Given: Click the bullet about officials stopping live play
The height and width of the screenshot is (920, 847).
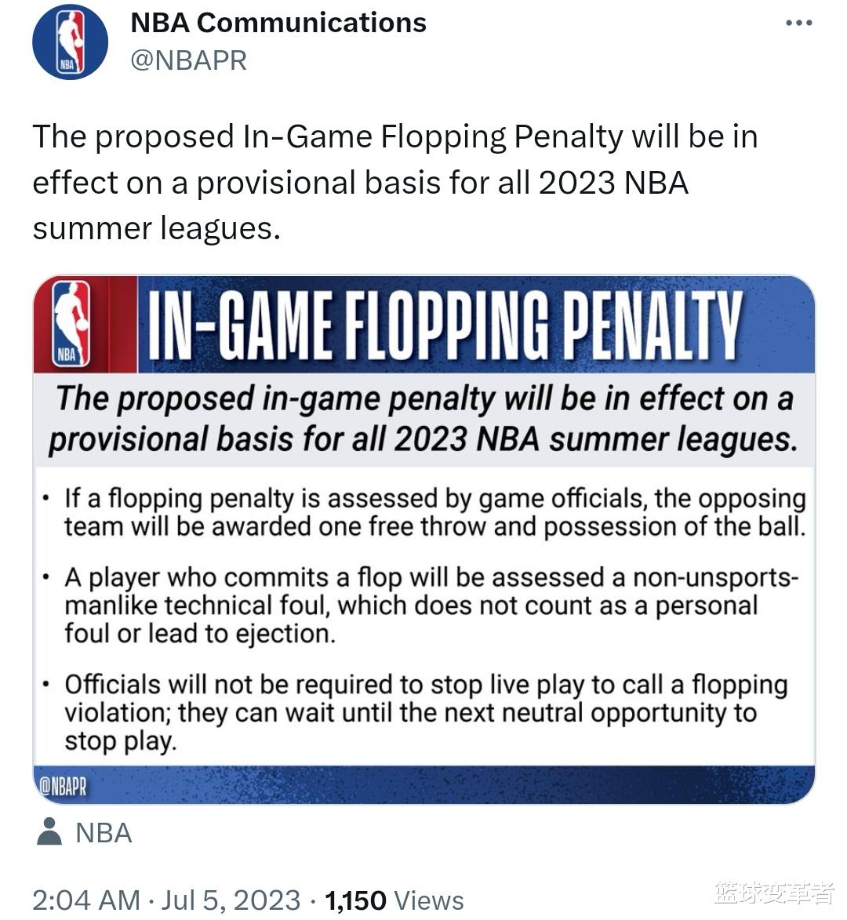Looking at the screenshot, I should [x=425, y=712].
